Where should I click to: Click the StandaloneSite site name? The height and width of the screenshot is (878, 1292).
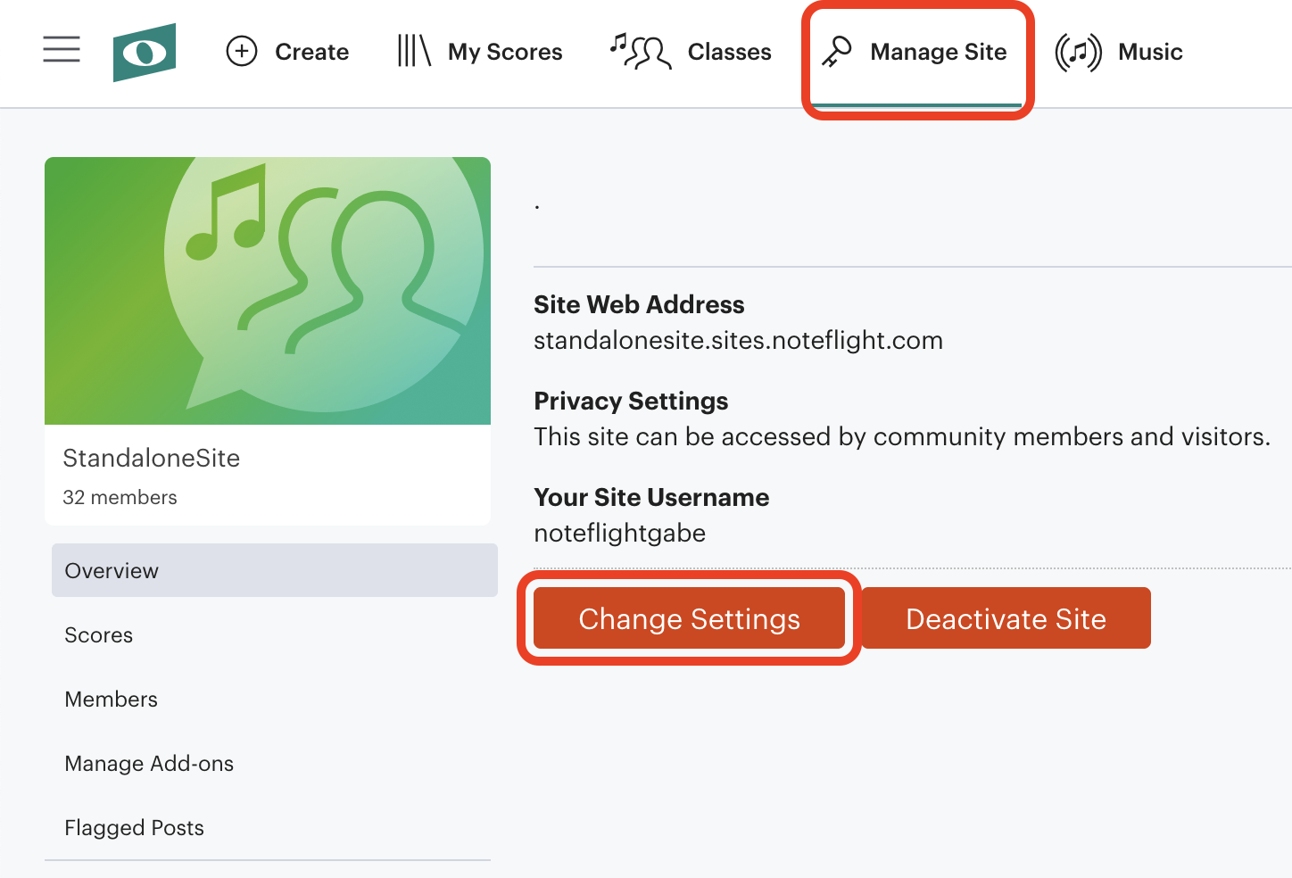click(152, 458)
